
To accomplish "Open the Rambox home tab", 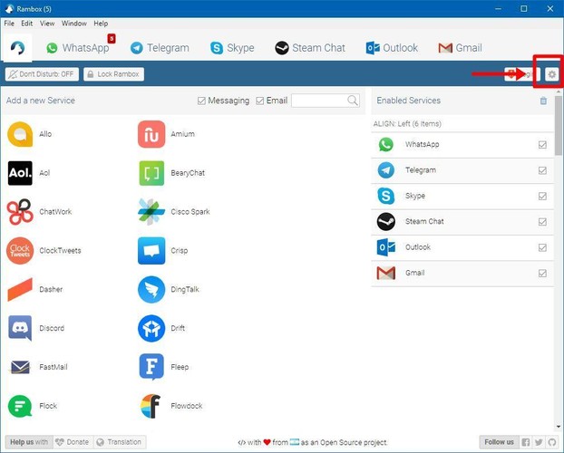I will 17,48.
